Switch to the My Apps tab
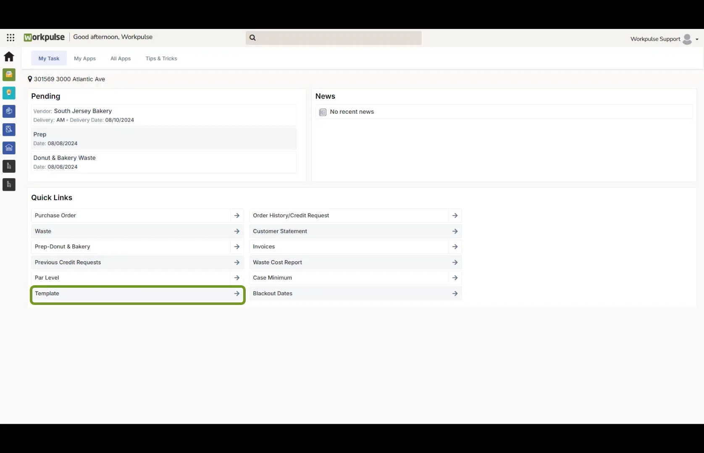 [85, 58]
